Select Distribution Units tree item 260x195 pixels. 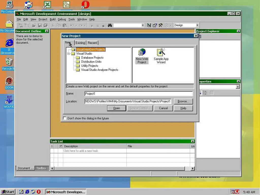tap(91, 62)
